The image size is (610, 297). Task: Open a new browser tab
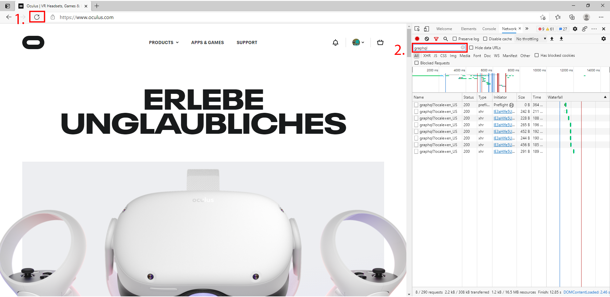coord(97,6)
